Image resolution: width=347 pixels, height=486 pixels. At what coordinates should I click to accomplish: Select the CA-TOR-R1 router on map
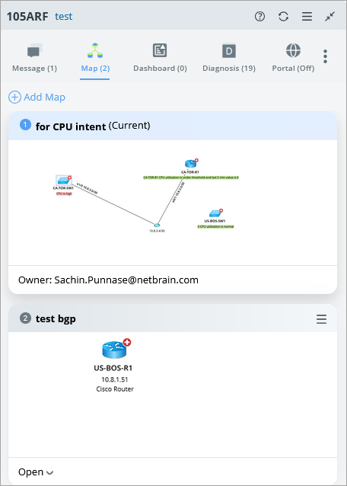(191, 163)
